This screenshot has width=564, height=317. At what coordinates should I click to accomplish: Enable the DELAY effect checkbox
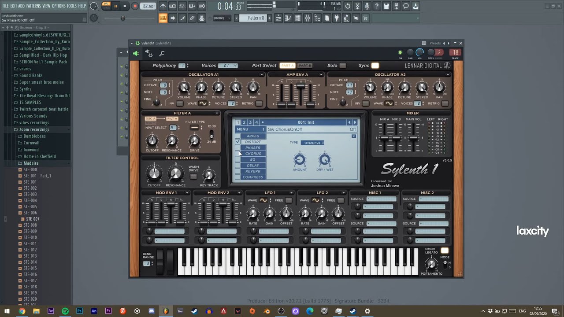(x=238, y=166)
